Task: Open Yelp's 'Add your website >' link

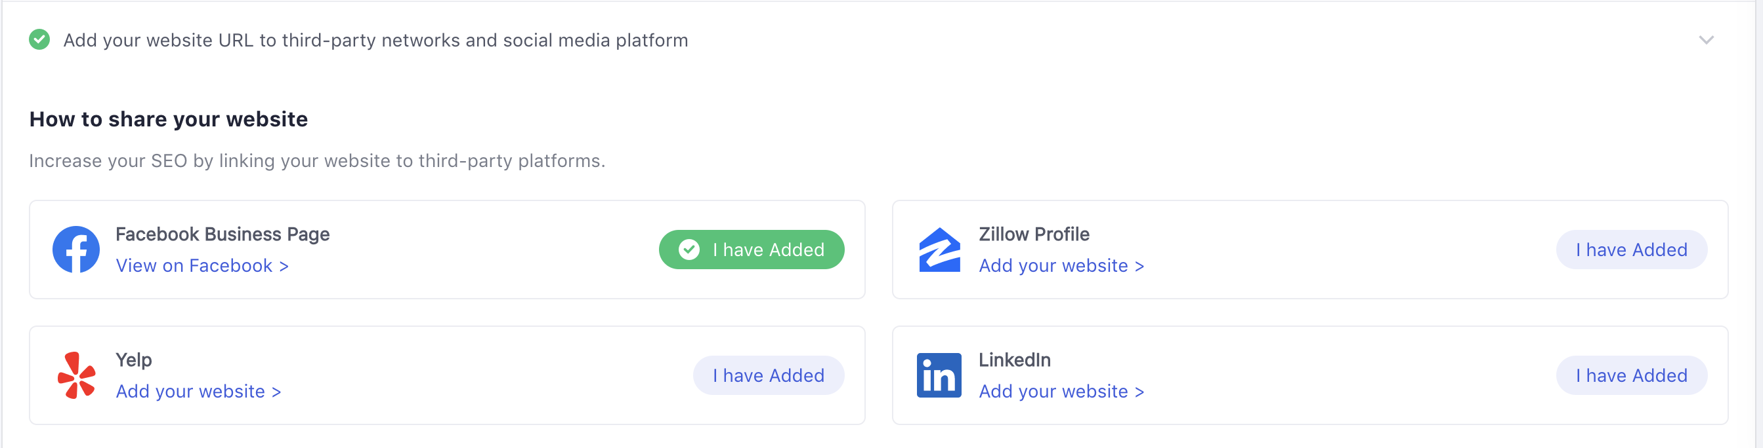Action: [198, 391]
